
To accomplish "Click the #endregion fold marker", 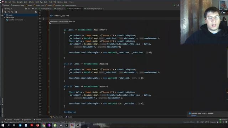I will [x=49, y=112].
